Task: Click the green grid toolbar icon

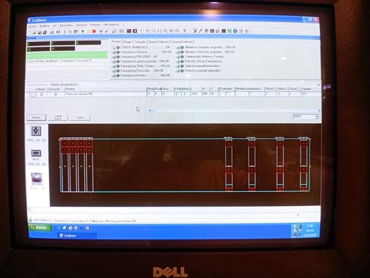Action: pos(229,31)
